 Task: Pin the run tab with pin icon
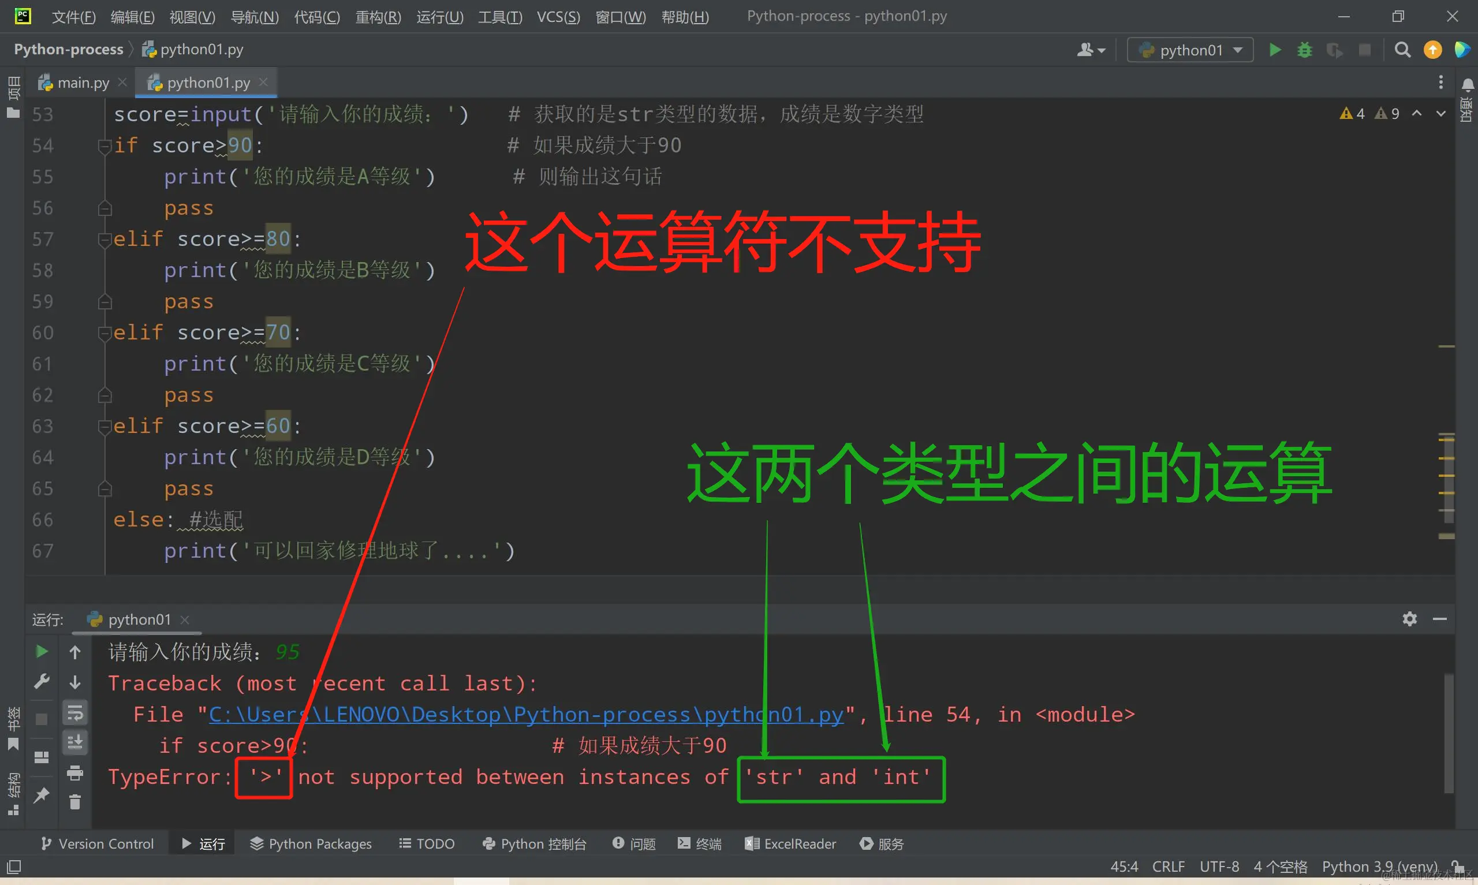41,794
